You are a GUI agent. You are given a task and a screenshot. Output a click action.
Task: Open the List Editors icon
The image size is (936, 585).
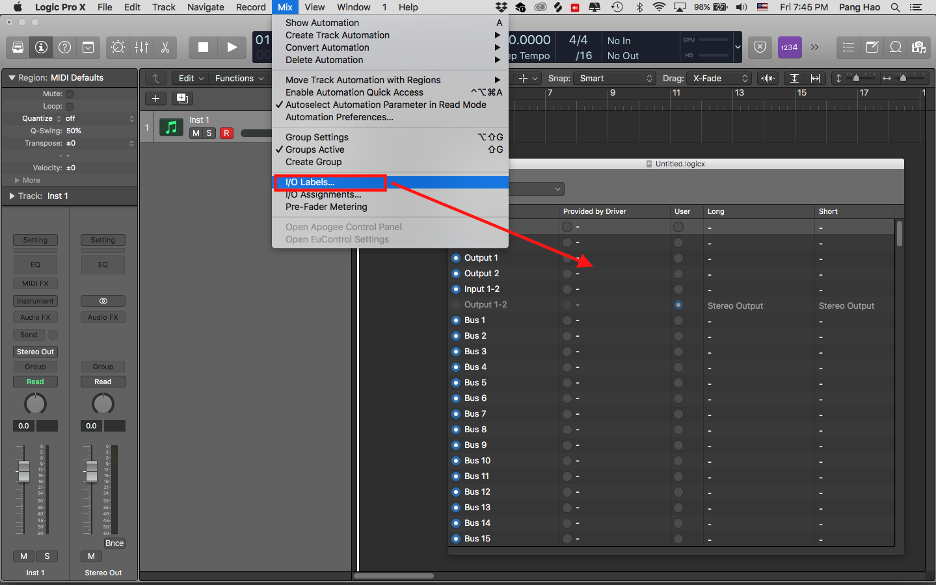click(x=848, y=47)
